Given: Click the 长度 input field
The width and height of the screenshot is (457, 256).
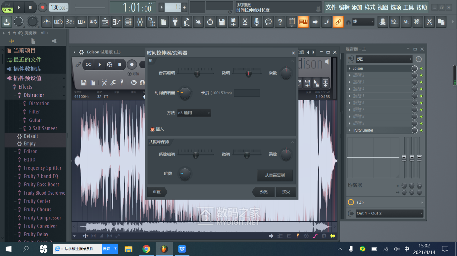Looking at the screenshot, I should pyautogui.click(x=247, y=93).
